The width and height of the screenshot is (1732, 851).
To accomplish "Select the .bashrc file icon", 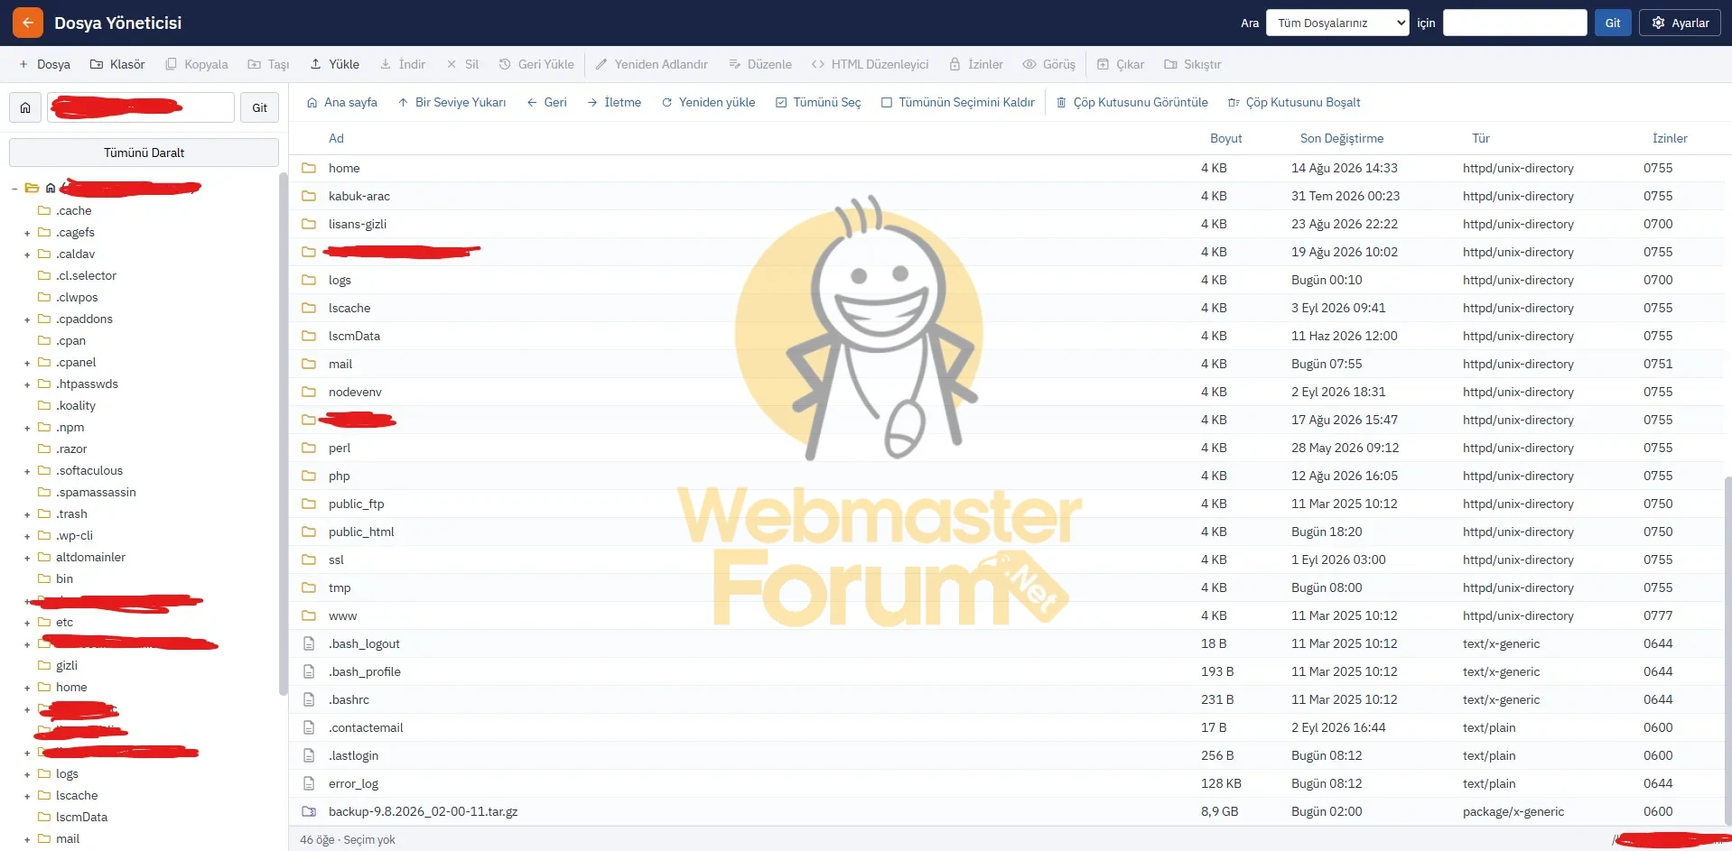I will [309, 699].
